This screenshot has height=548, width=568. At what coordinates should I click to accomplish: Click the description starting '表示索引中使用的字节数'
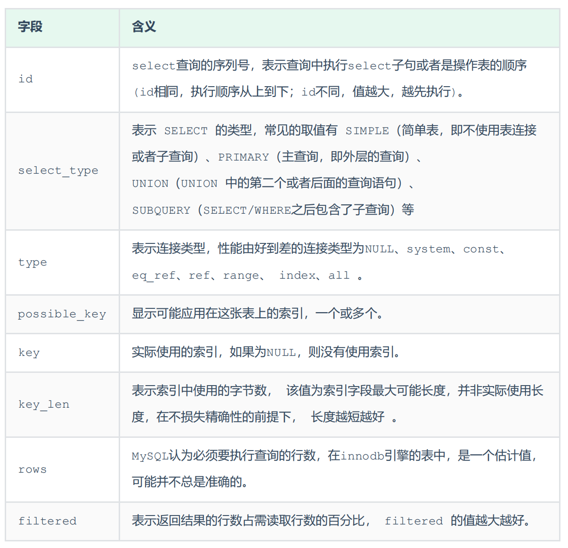click(337, 404)
